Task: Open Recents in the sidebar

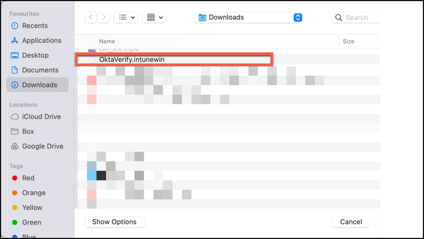Action: coord(35,26)
